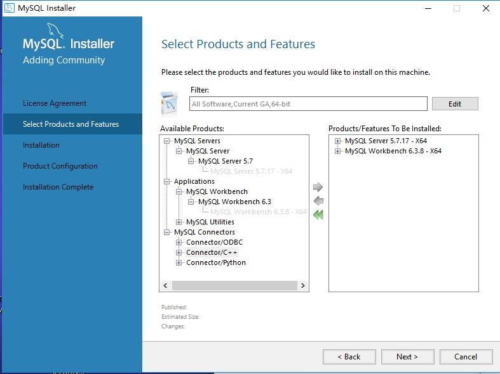The width and height of the screenshot is (500, 374).
Task: Select the MySQL Utilities tree label
Action: (x=210, y=222)
